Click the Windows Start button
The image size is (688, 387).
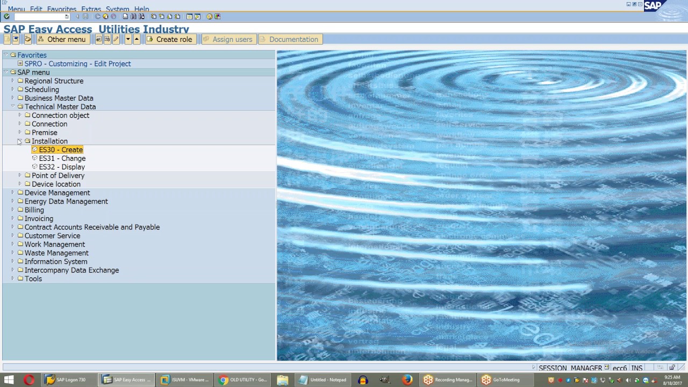9,379
